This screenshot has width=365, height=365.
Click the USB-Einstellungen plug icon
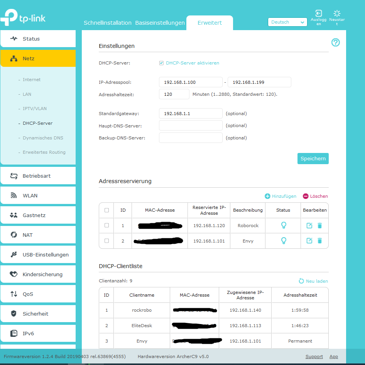pyautogui.click(x=14, y=255)
